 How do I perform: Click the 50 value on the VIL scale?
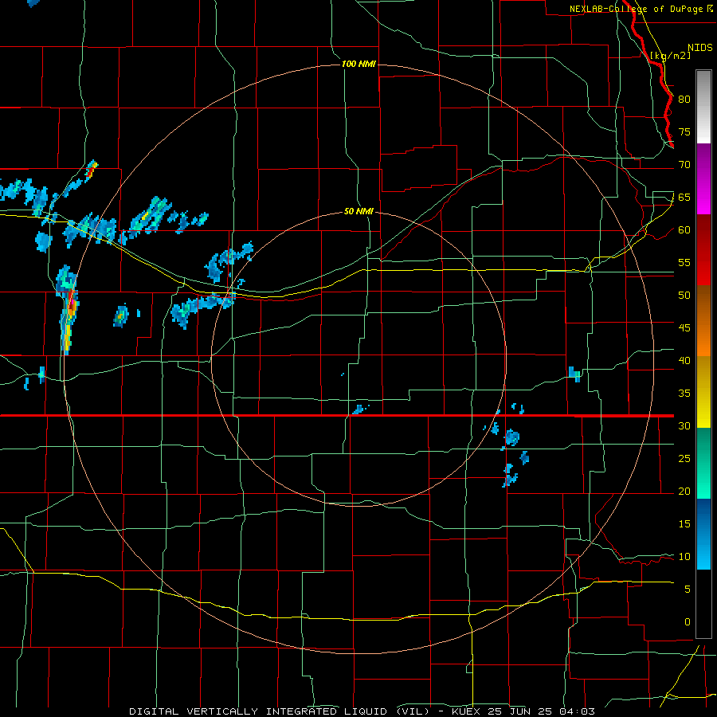pyautogui.click(x=684, y=295)
